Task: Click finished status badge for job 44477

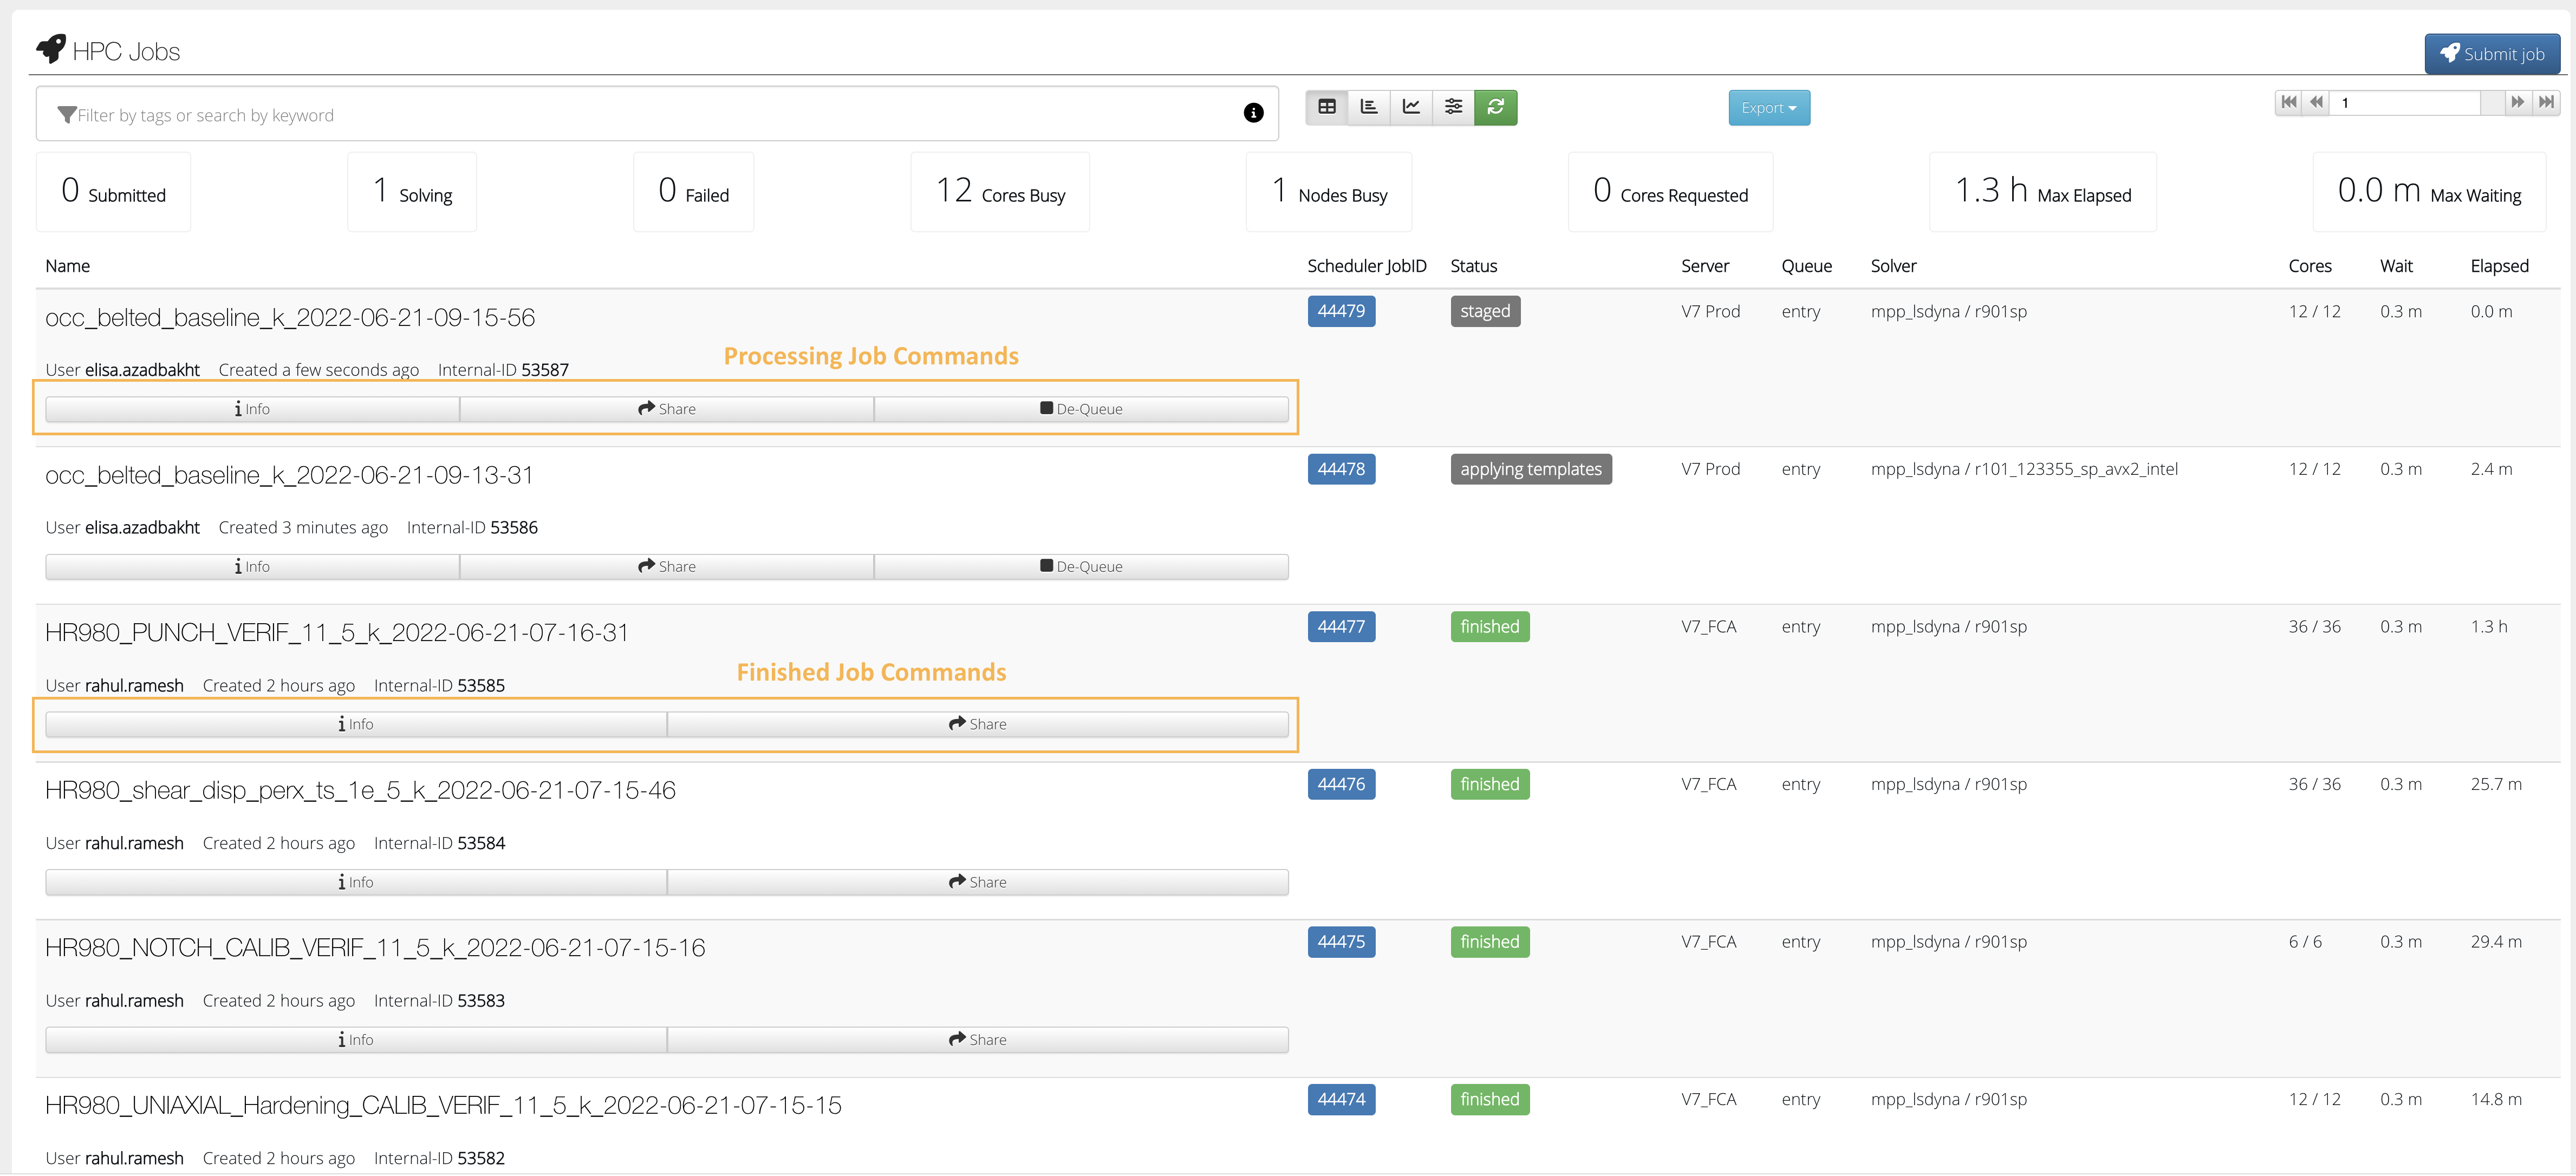Action: 1490,627
